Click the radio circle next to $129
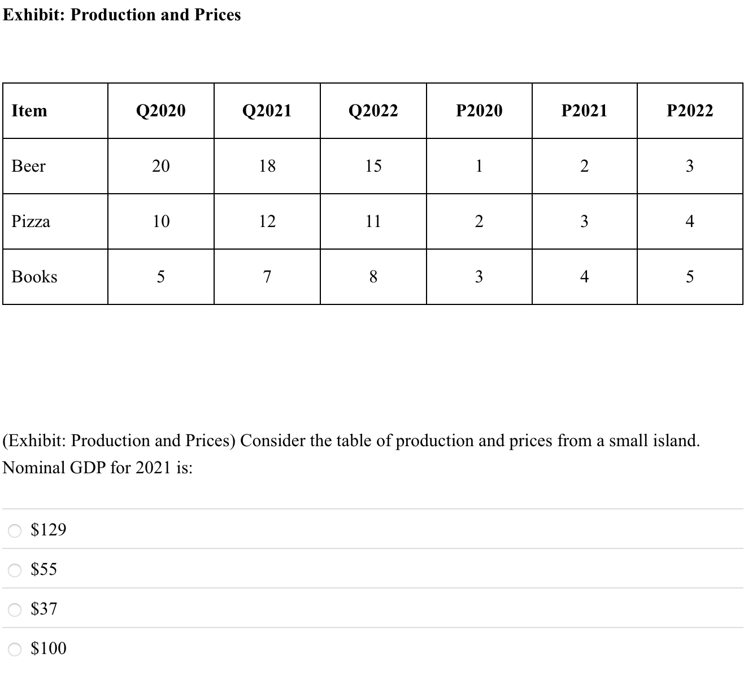748x680 pixels. pyautogui.click(x=14, y=529)
